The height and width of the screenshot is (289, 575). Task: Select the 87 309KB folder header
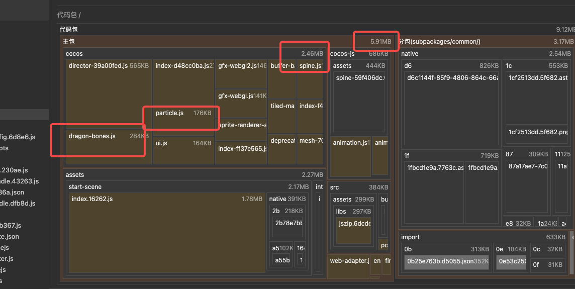pyautogui.click(x=527, y=154)
